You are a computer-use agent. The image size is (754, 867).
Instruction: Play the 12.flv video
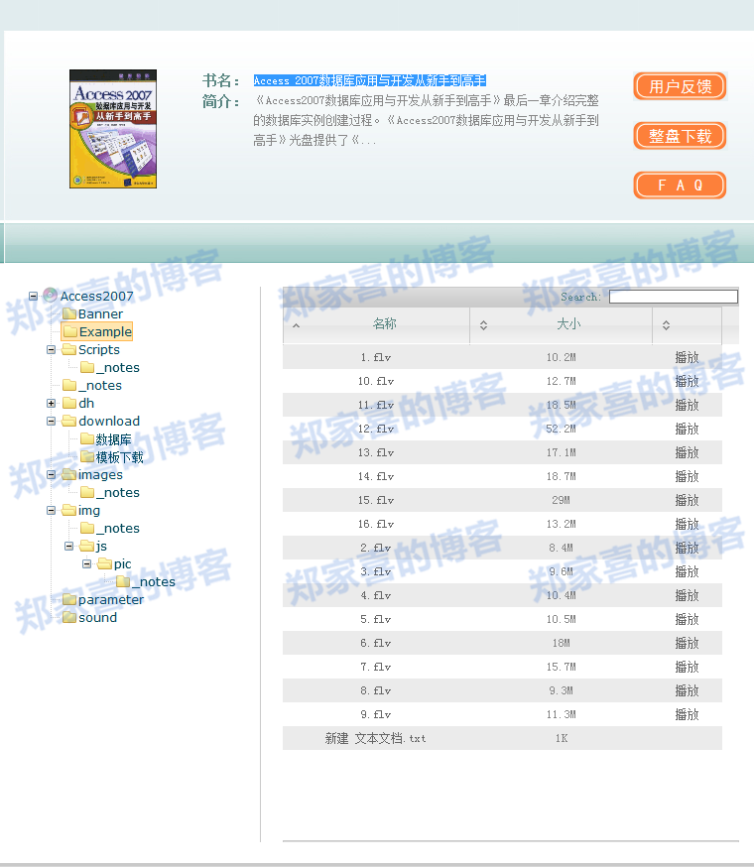point(688,429)
